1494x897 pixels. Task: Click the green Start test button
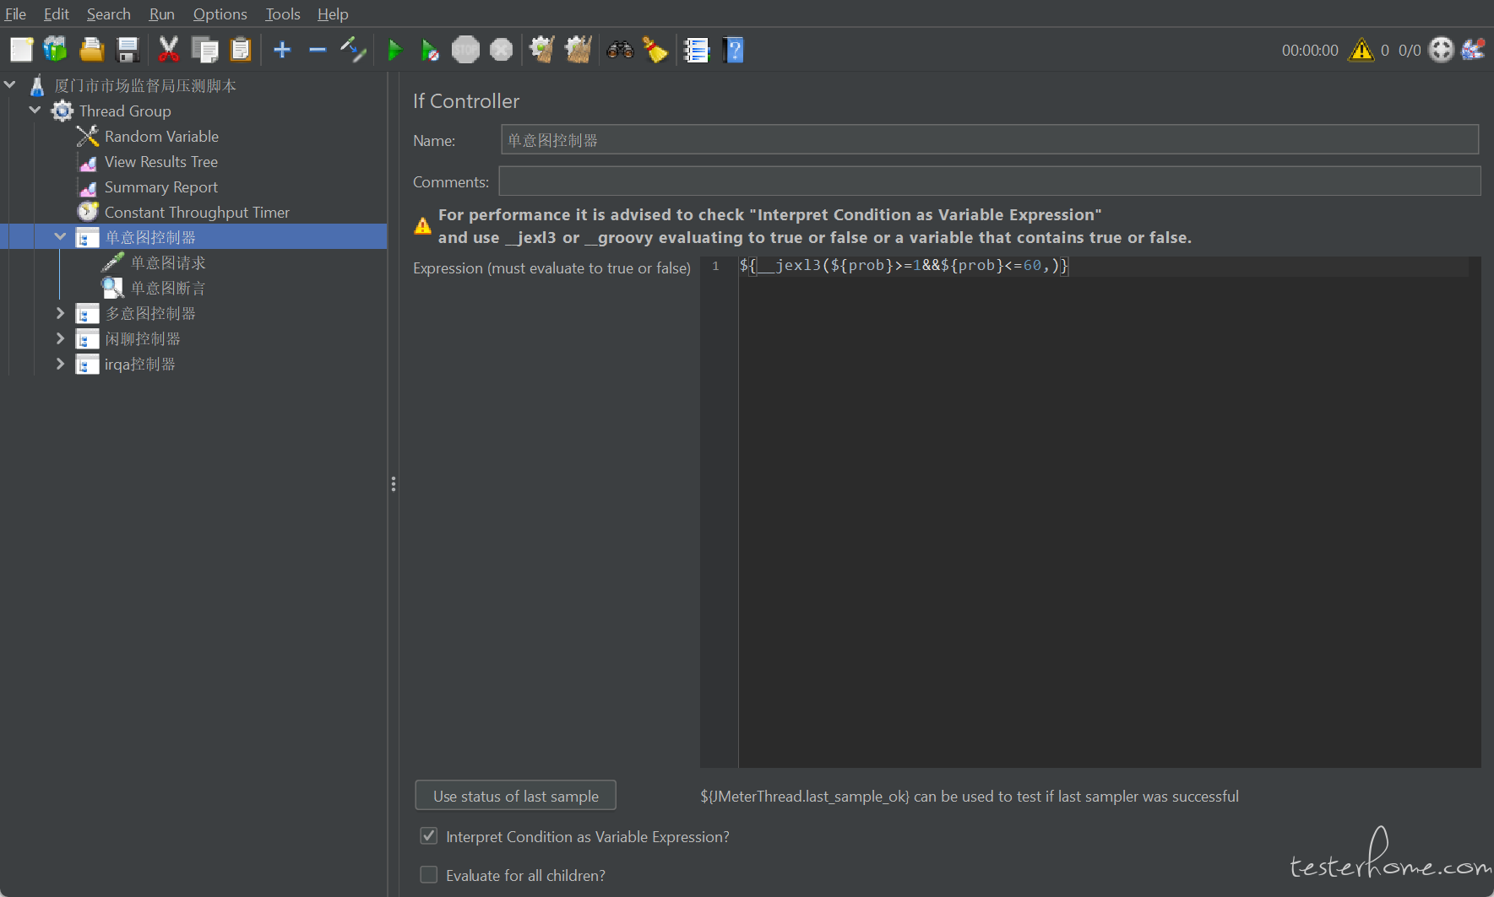point(394,51)
